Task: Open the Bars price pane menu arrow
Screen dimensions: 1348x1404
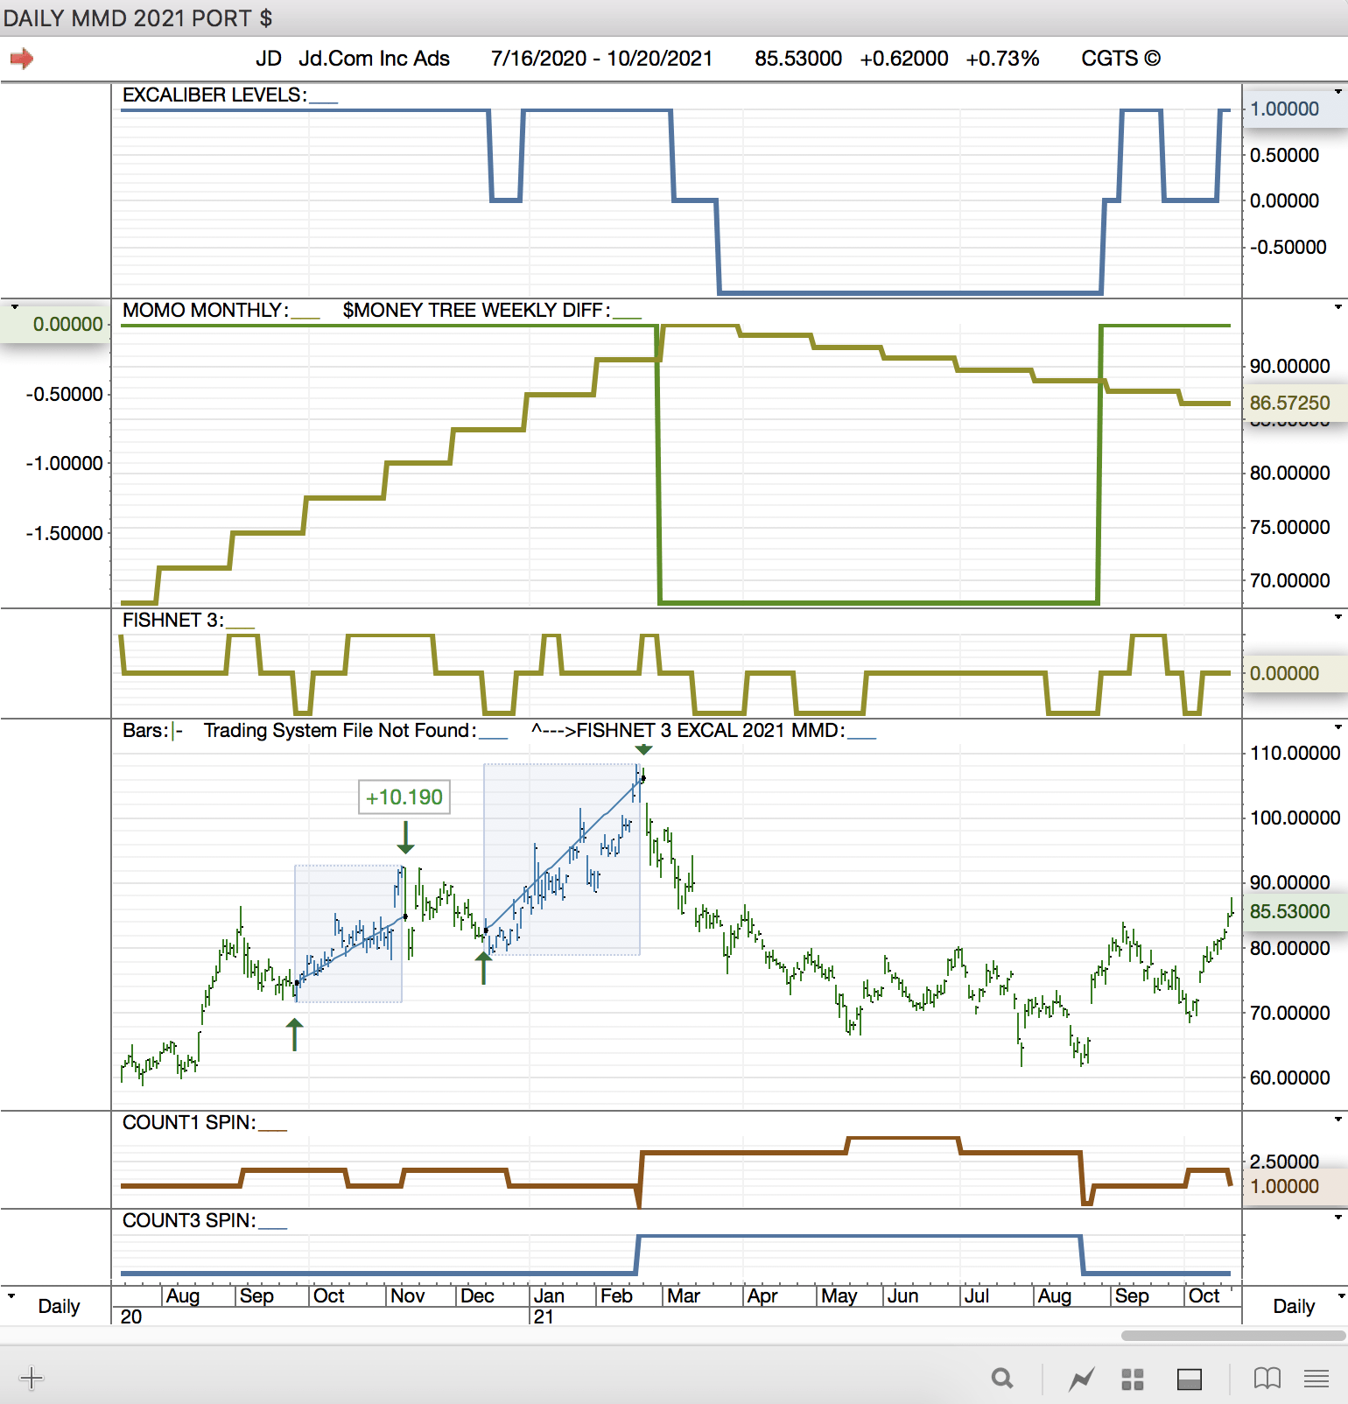Action: click(x=1338, y=727)
